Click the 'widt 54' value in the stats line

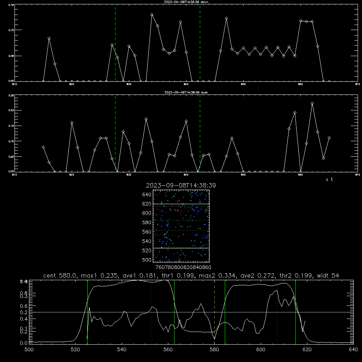click(328, 275)
